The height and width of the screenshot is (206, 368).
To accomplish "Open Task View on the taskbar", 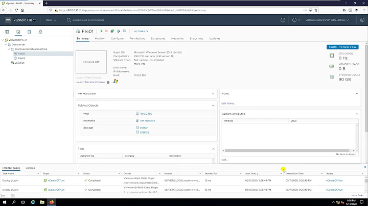I will [23, 202].
